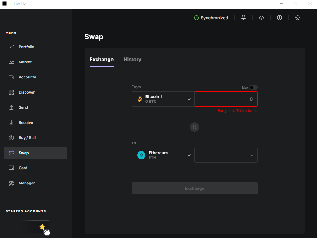Switch to the History tab
Viewport: 317px width, 238px height.
(x=132, y=60)
